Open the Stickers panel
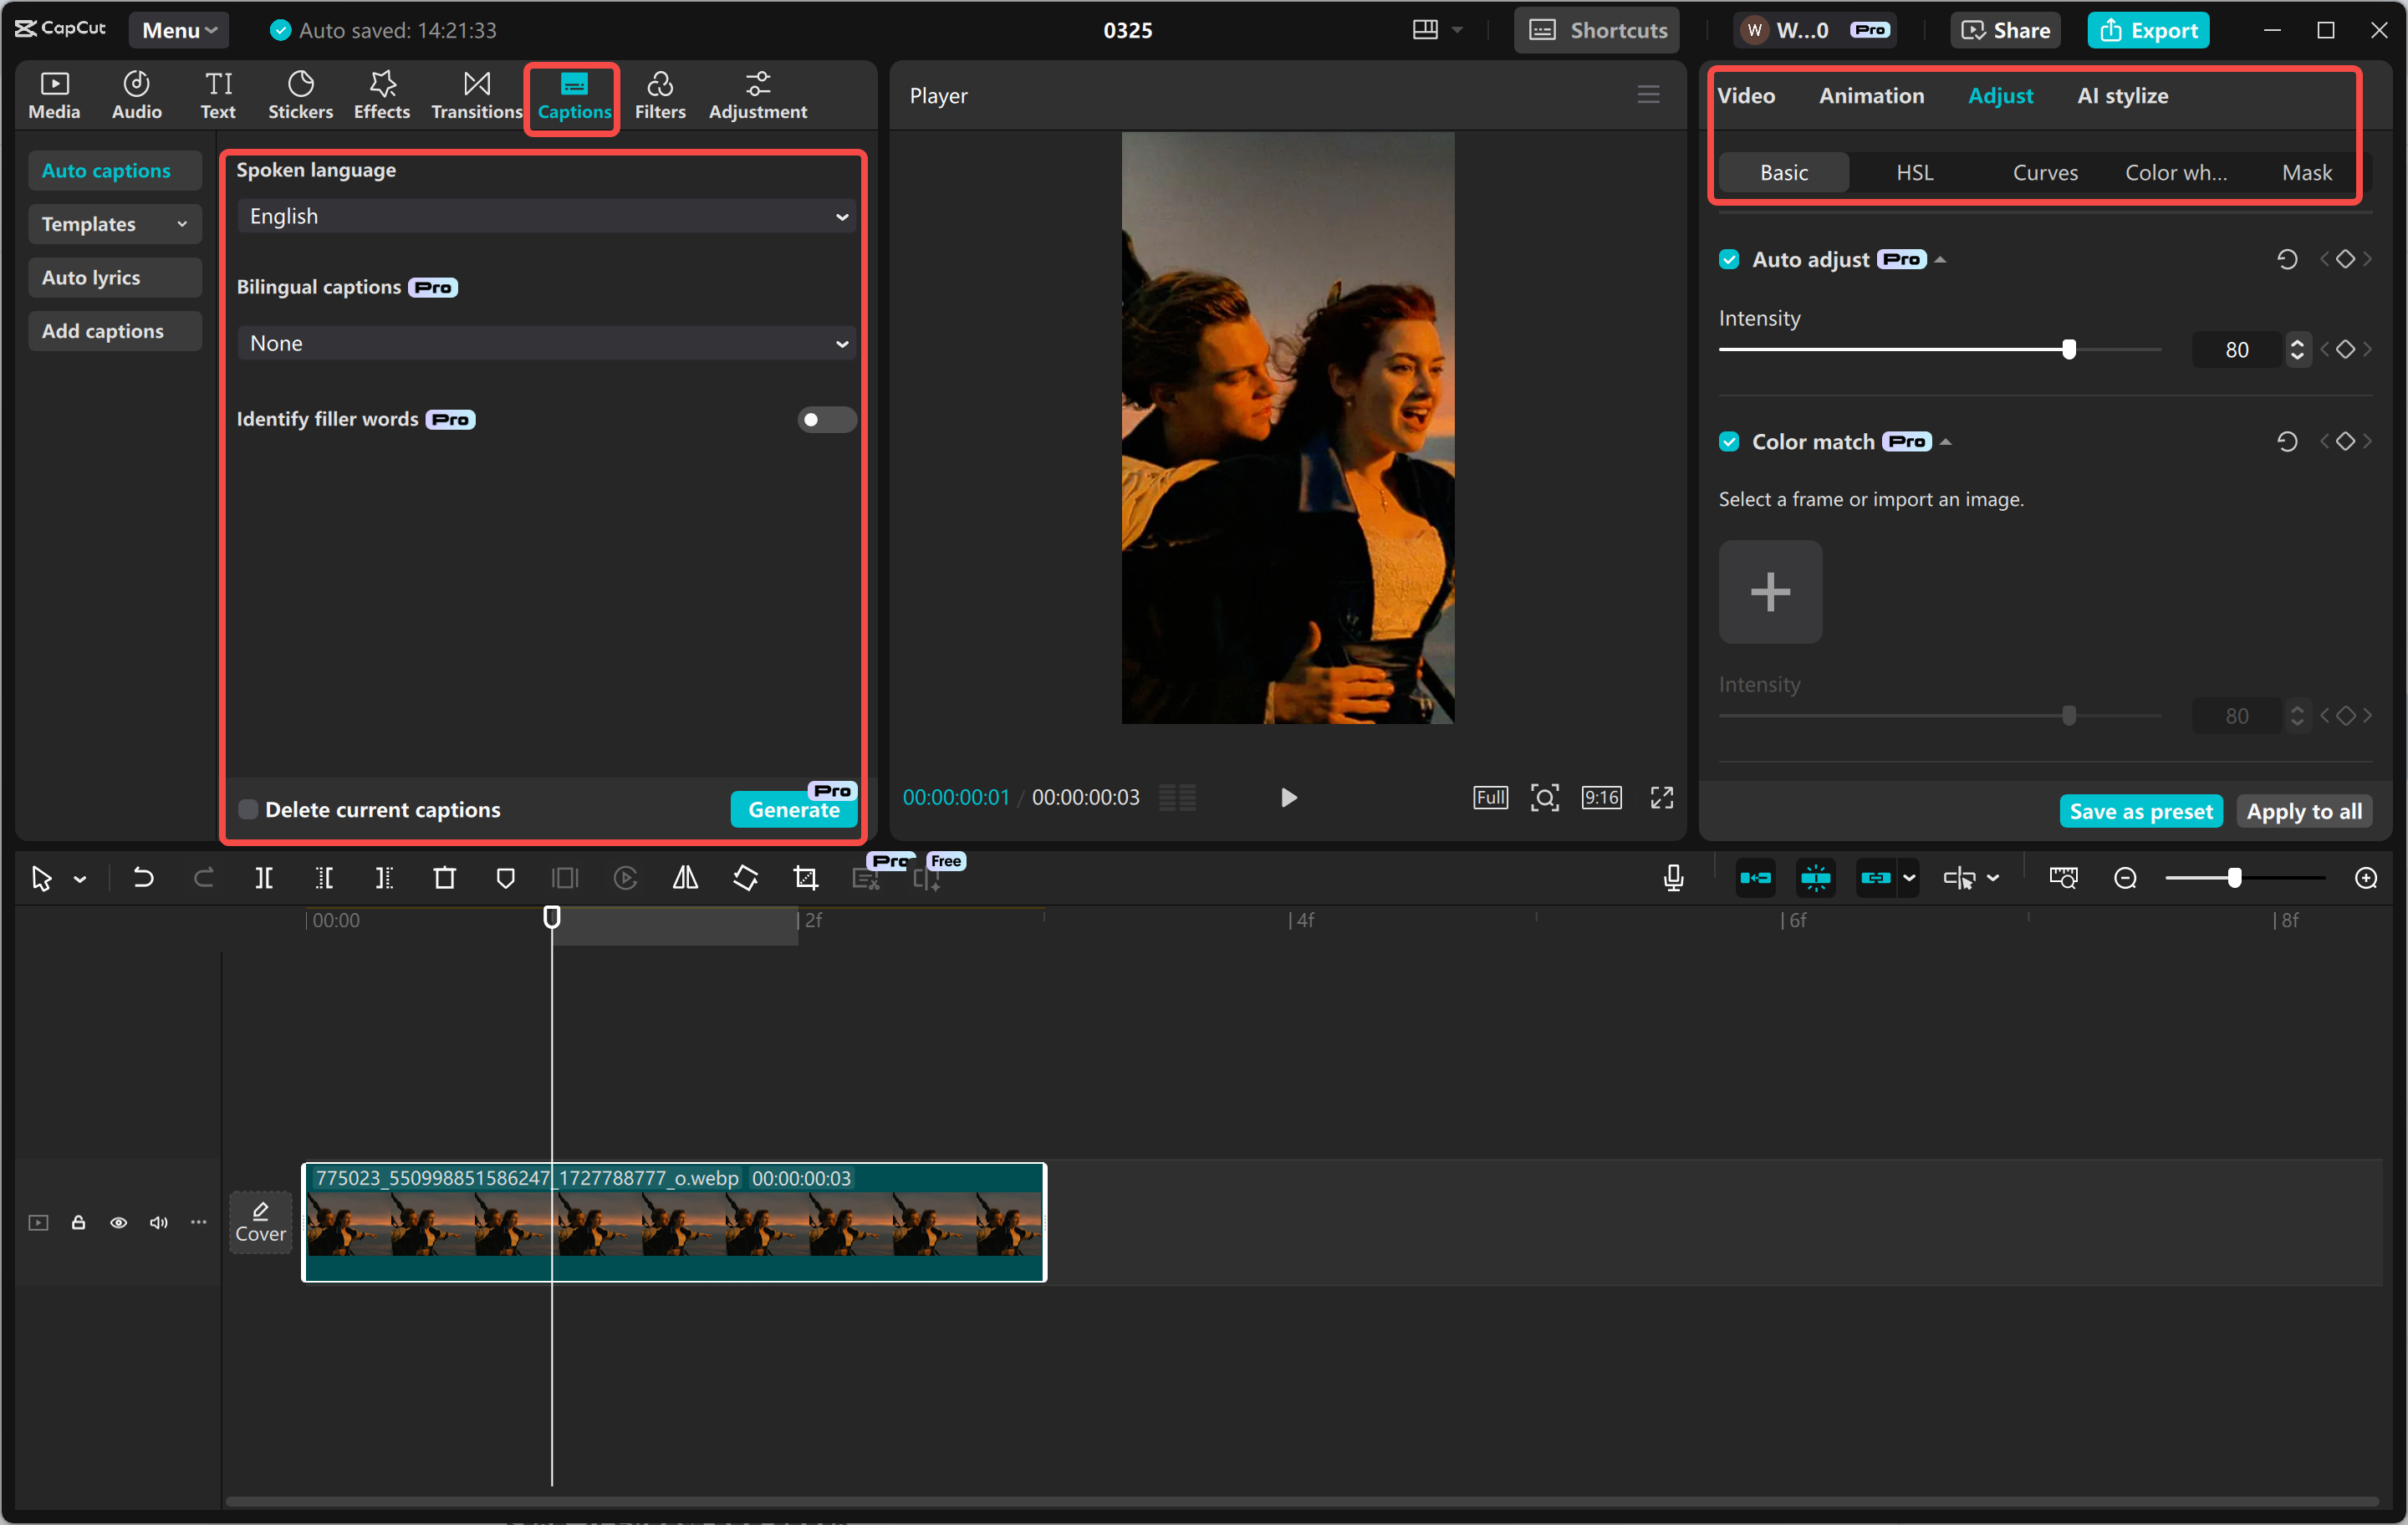 coord(300,96)
